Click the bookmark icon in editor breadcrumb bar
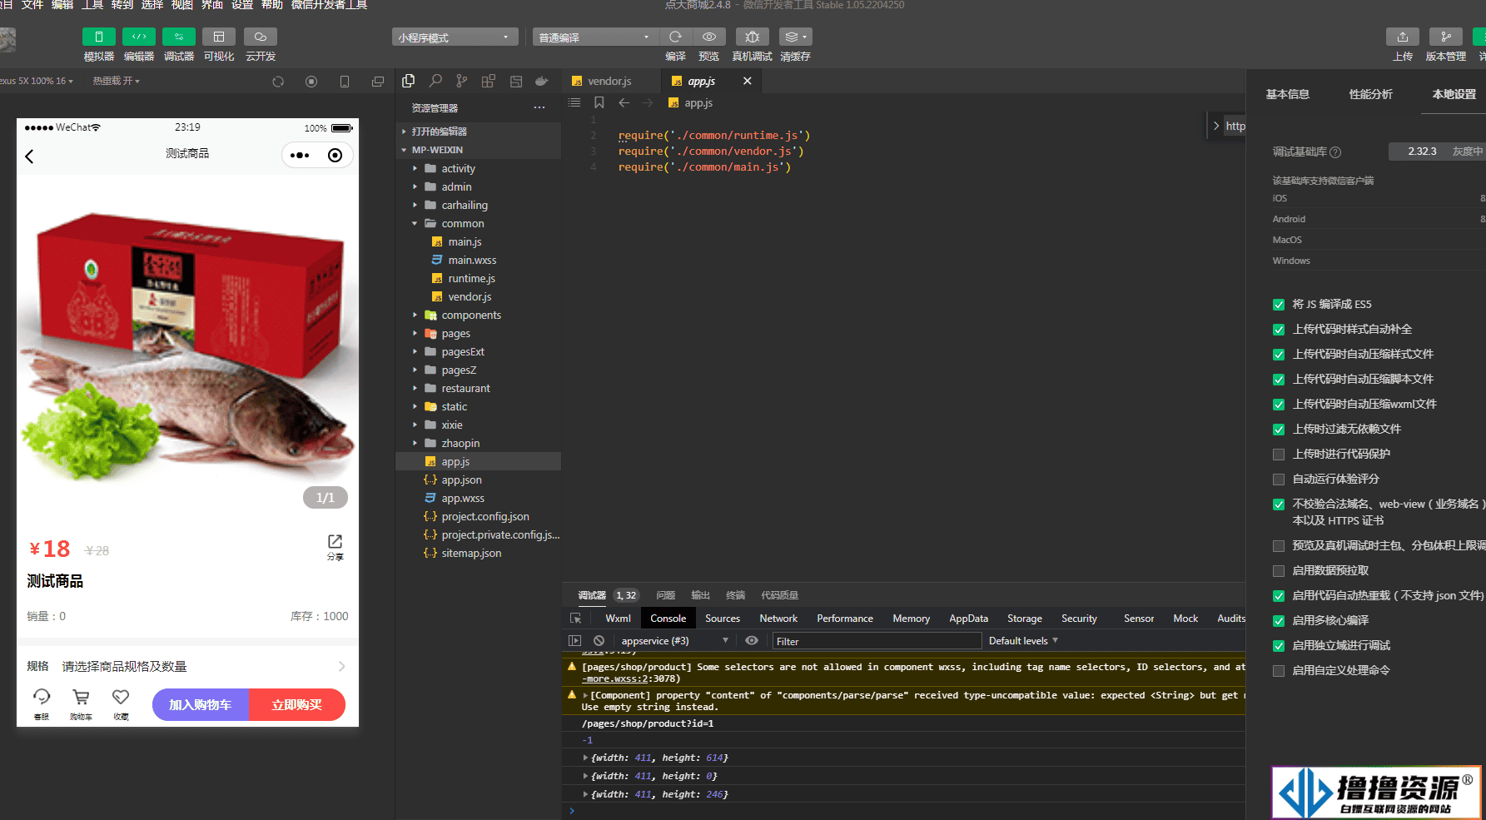The width and height of the screenshot is (1486, 820). click(x=599, y=102)
